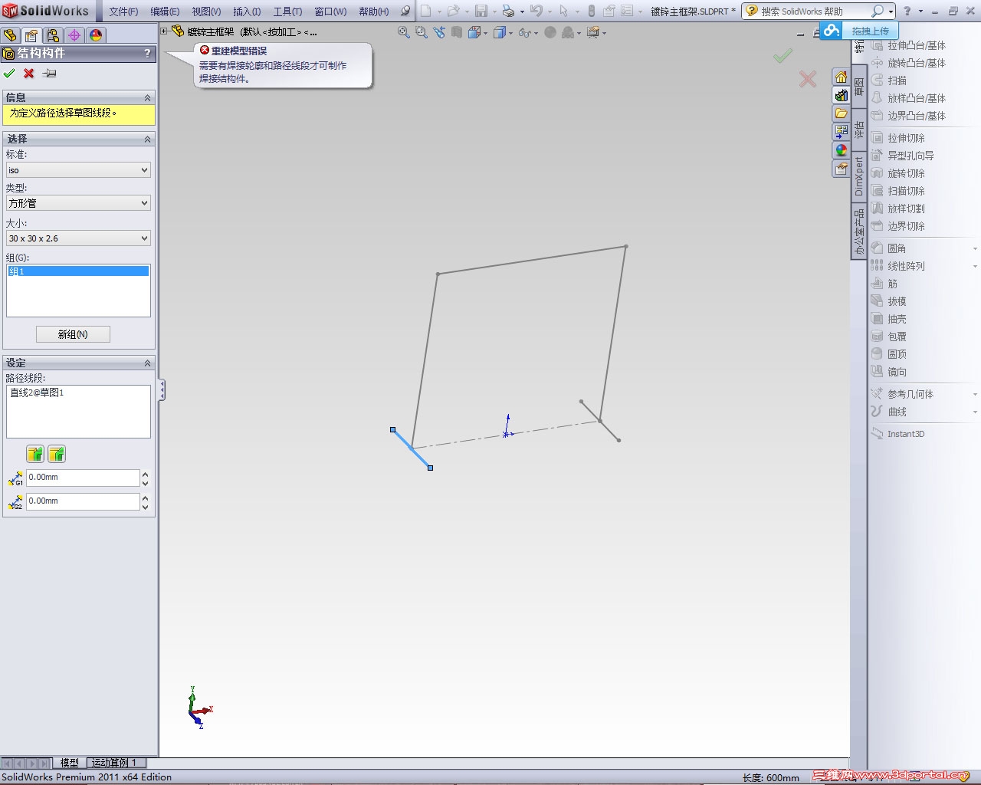
Task: Activate the Zoom to Area tool
Action: (x=422, y=32)
